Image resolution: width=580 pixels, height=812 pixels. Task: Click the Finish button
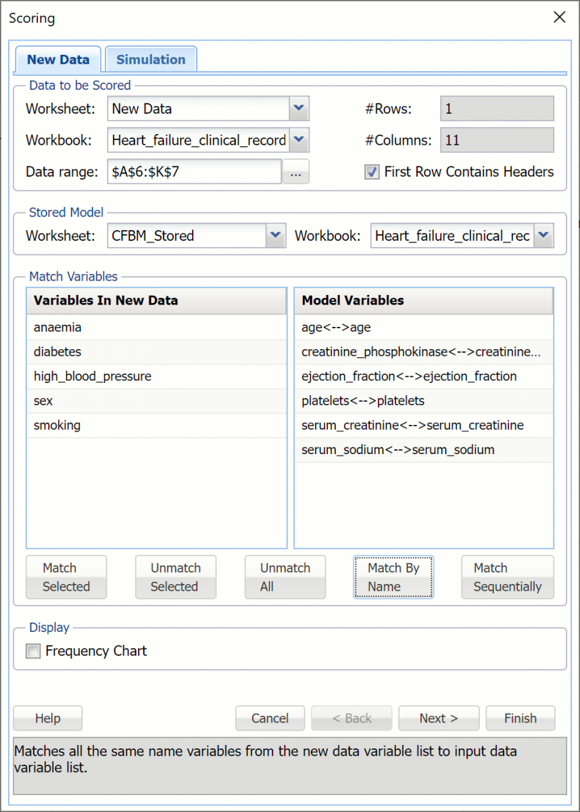point(520,718)
